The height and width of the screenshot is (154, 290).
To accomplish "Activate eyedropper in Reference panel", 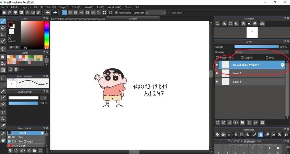I will 255,135.
